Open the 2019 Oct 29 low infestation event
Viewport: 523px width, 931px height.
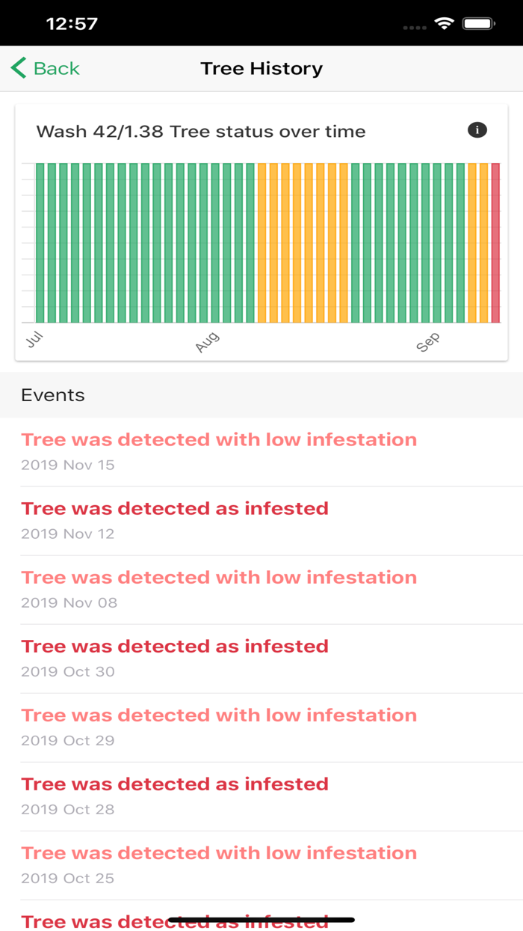tap(219, 727)
